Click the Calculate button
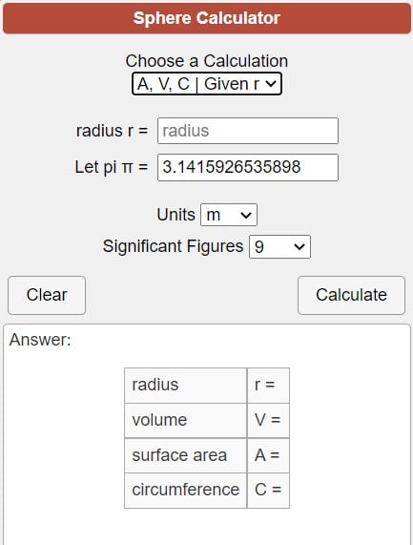The height and width of the screenshot is (545, 413). pos(351,295)
